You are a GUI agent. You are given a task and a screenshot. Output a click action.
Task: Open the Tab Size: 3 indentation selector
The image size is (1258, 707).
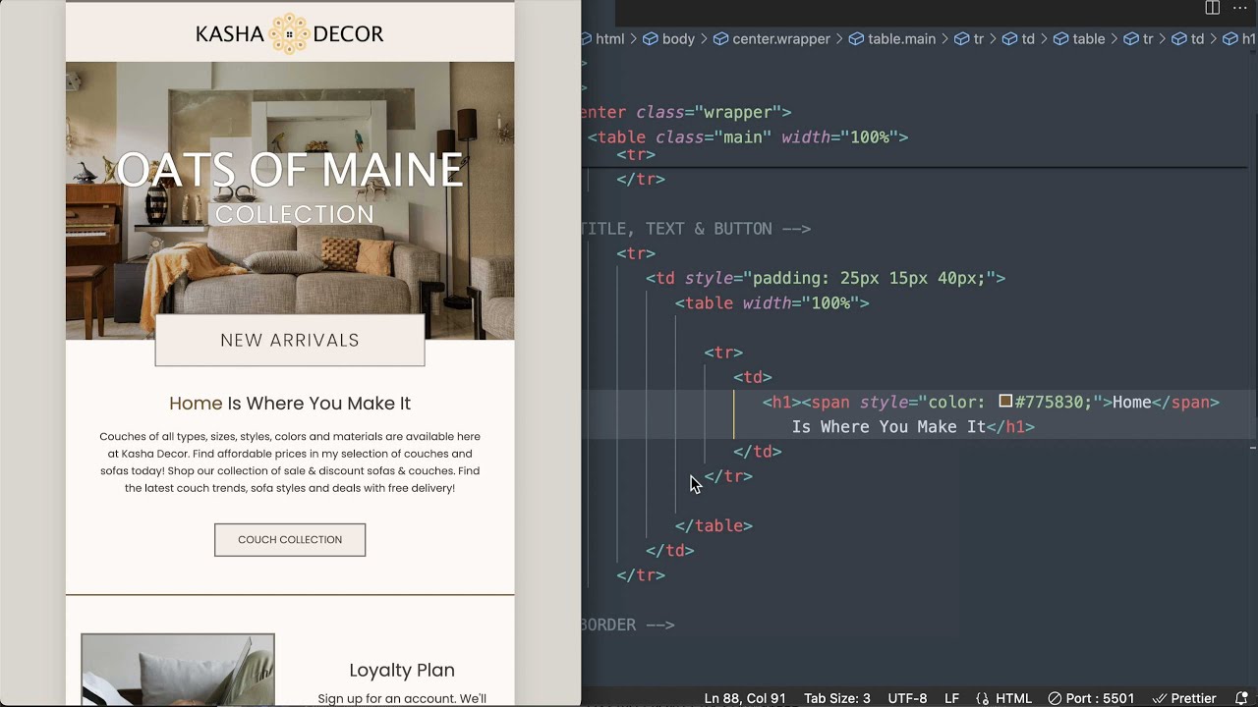pos(837,698)
